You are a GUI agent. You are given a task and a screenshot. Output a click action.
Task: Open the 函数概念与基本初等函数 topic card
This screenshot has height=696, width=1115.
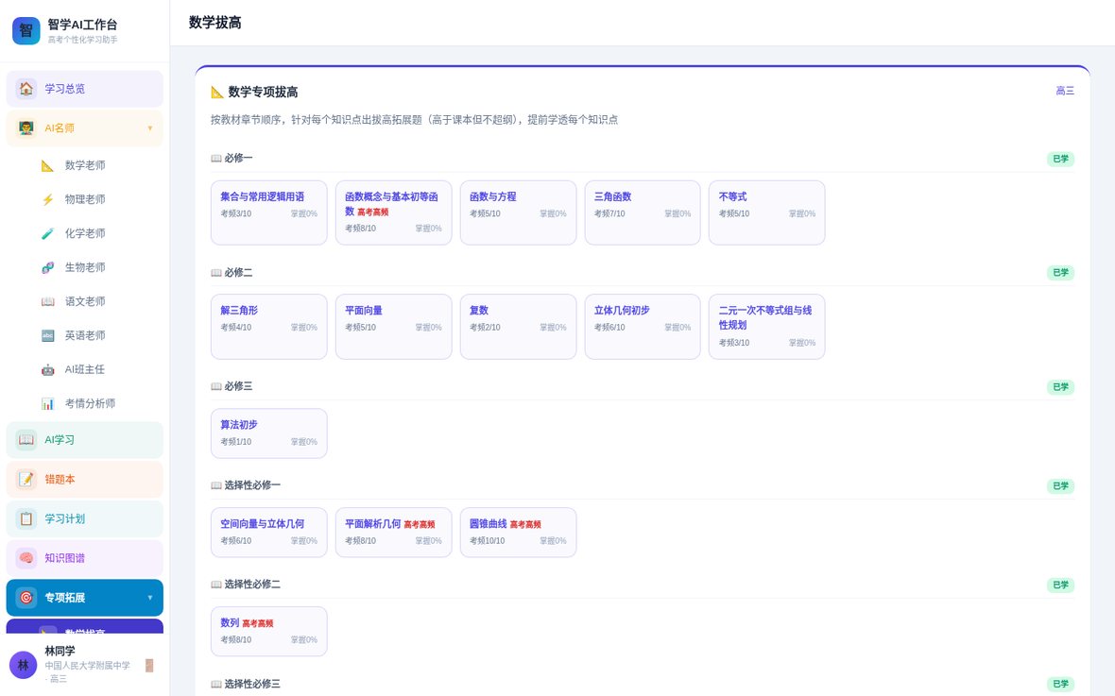tap(393, 212)
